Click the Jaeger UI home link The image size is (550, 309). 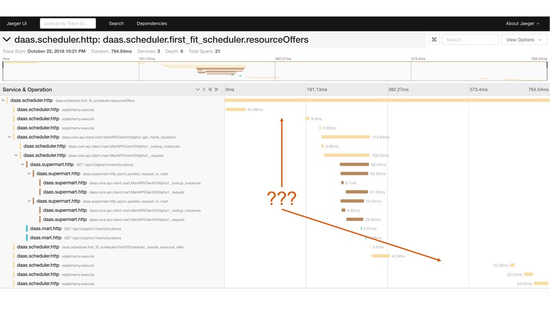pos(17,24)
